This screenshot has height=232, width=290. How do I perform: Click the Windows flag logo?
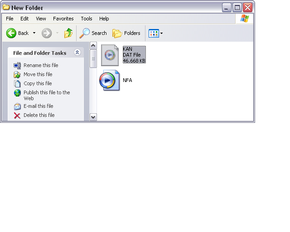tap(245, 19)
